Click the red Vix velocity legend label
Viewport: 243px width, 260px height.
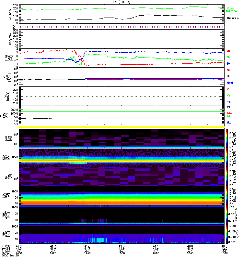coord(229,89)
